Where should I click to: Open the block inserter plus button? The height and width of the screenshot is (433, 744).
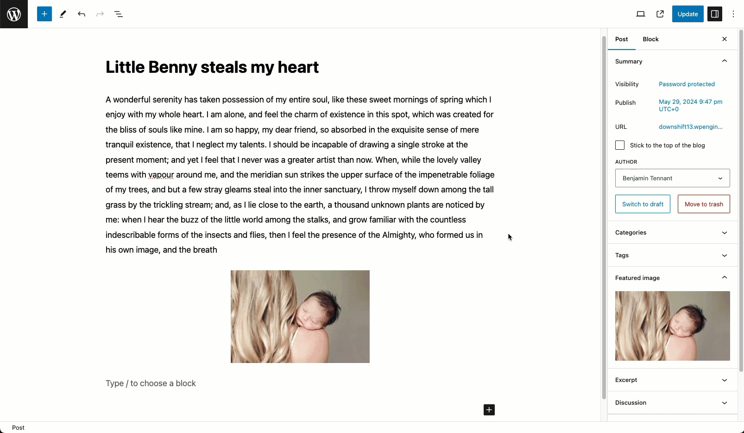44,14
